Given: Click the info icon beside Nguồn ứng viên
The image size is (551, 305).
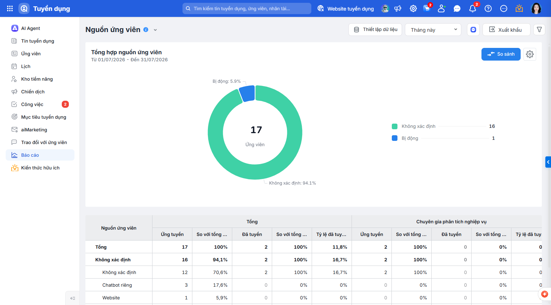Looking at the screenshot, I should coord(146,30).
